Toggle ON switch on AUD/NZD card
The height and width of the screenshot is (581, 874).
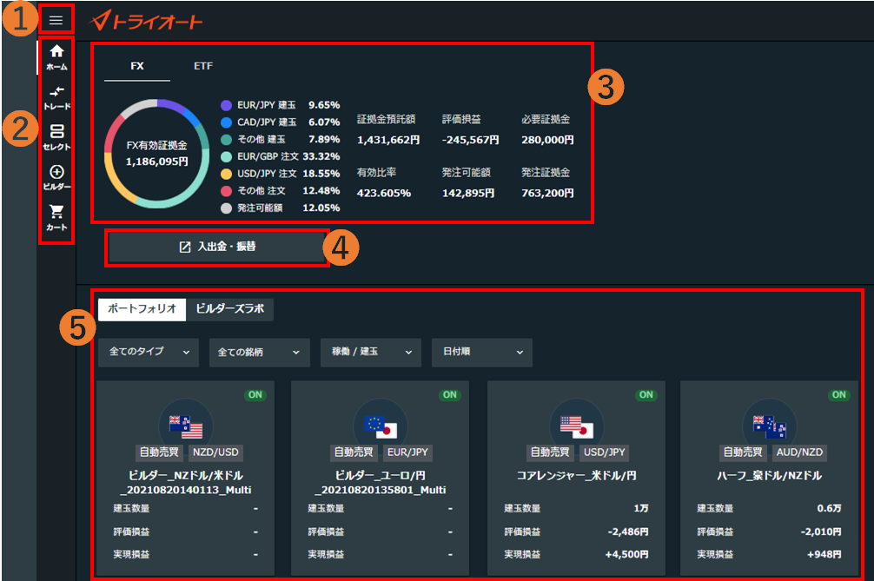[x=839, y=395]
